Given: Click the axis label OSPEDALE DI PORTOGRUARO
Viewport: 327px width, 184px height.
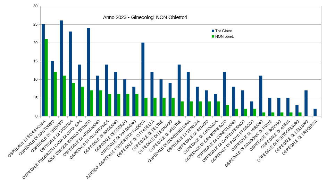Looking at the screenshot, I should (278, 141).
